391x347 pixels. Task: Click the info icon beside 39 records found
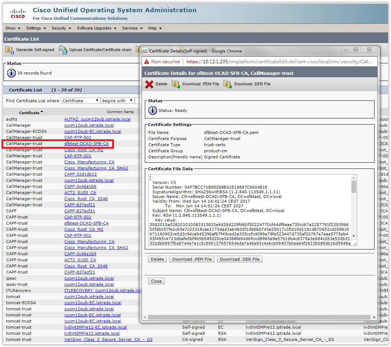[x=11, y=73]
